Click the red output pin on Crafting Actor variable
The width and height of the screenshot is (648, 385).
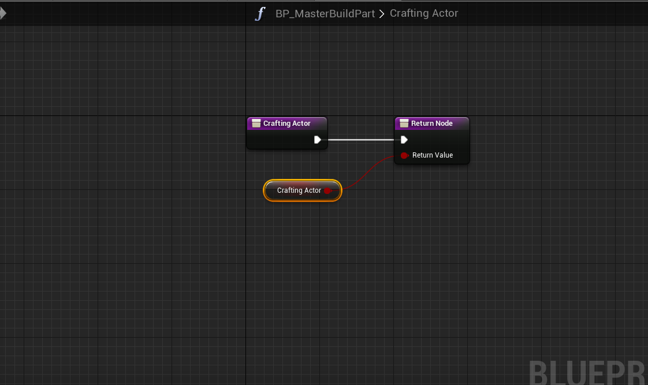click(327, 190)
